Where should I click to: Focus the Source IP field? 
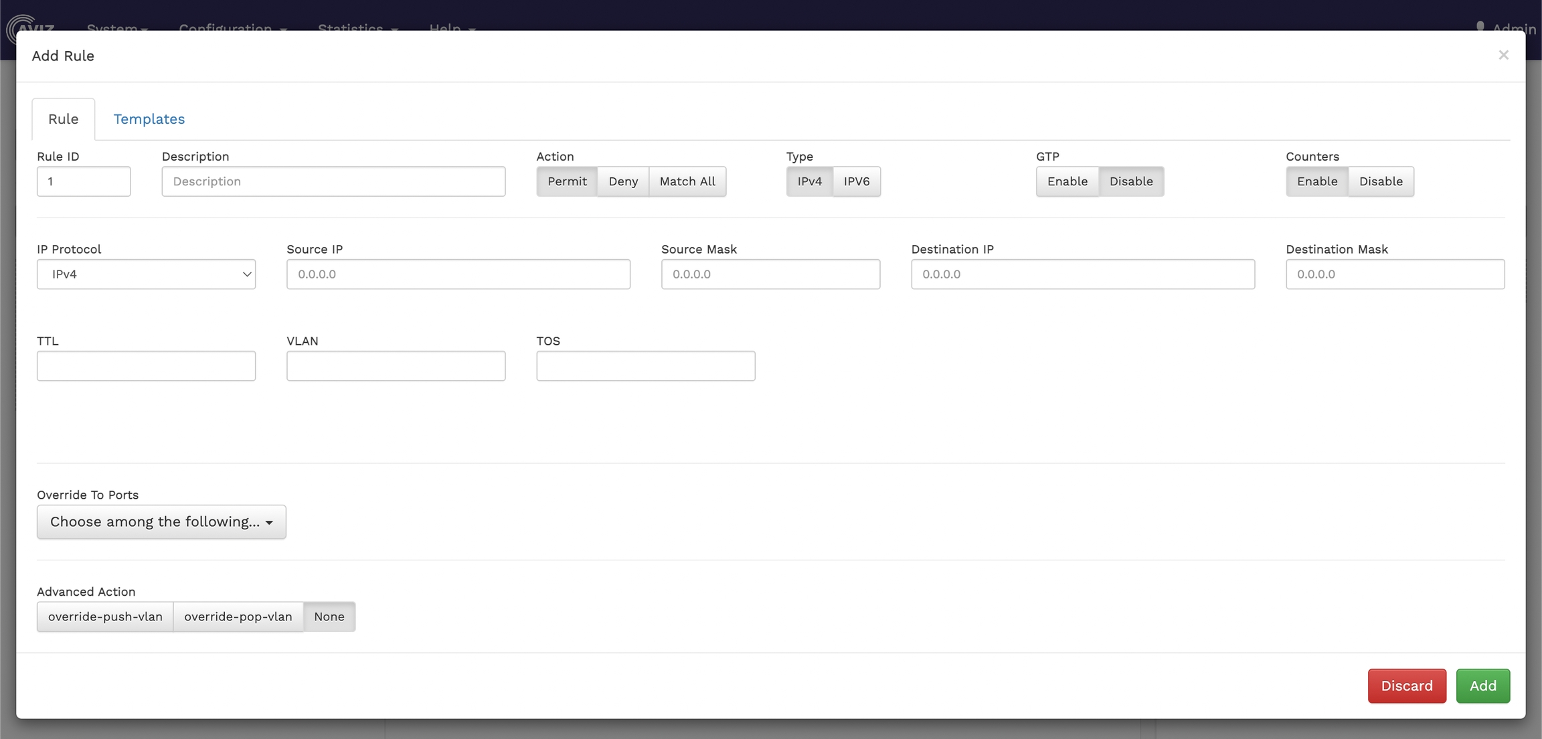click(458, 274)
